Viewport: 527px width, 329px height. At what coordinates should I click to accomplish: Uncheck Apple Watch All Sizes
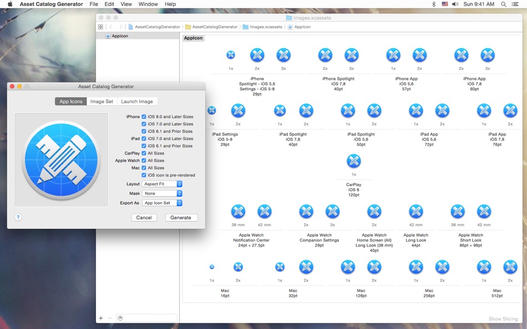point(144,161)
